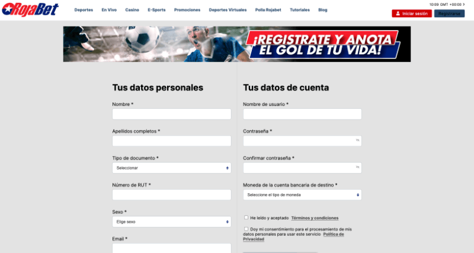Focus the Nombre de usuario field

pos(302,114)
